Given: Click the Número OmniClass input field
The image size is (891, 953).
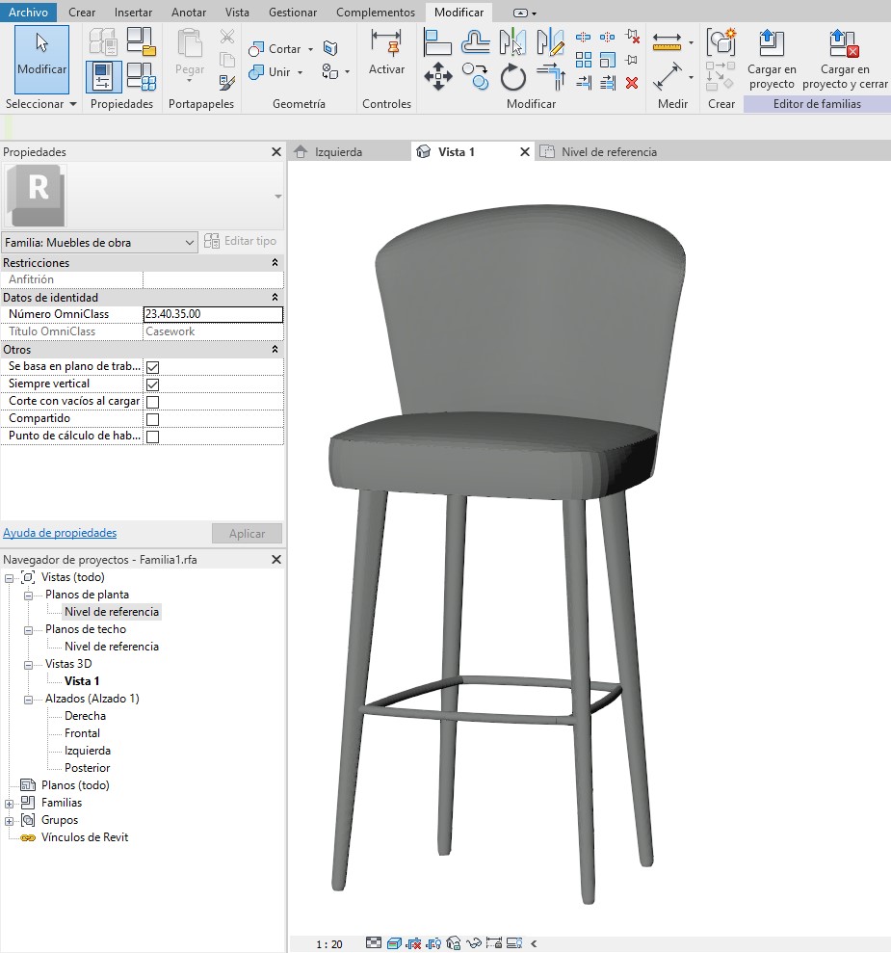Looking at the screenshot, I should point(212,314).
